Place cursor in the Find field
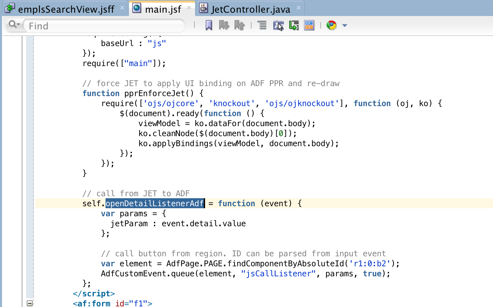 click(x=100, y=26)
